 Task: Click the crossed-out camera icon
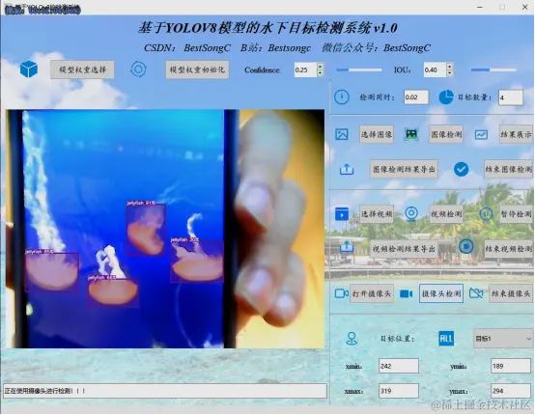[x=476, y=293]
